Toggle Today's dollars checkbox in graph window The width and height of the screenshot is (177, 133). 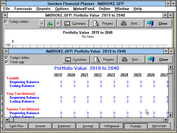click(x=6, y=22)
